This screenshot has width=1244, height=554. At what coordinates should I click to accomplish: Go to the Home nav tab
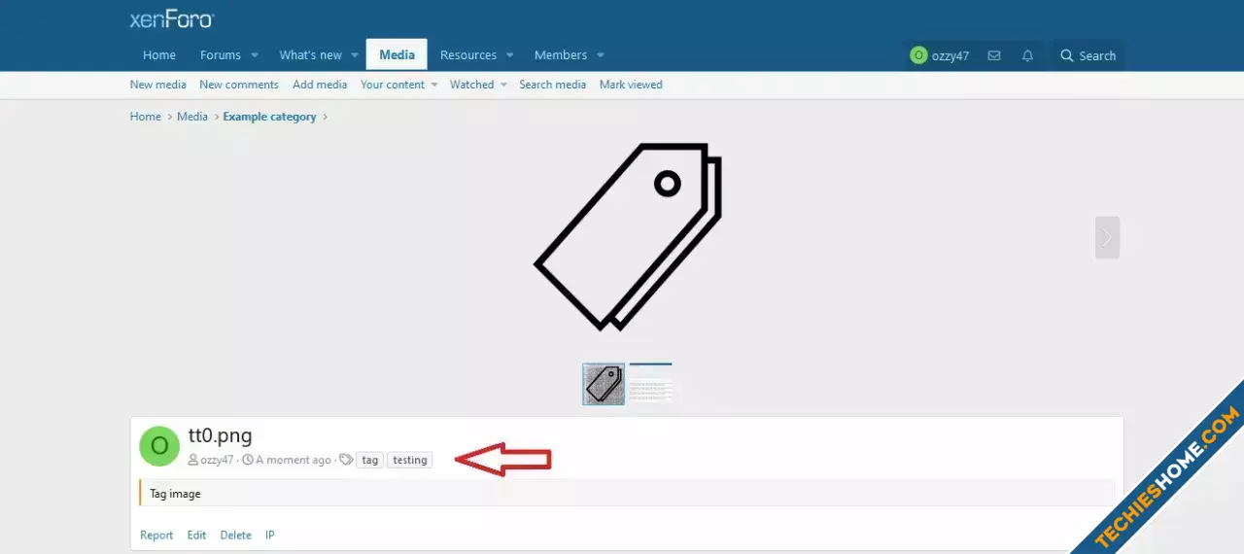[x=159, y=55]
